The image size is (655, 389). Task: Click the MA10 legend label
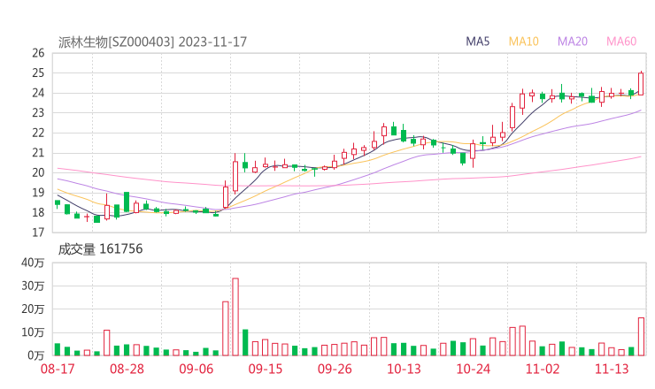pos(523,42)
